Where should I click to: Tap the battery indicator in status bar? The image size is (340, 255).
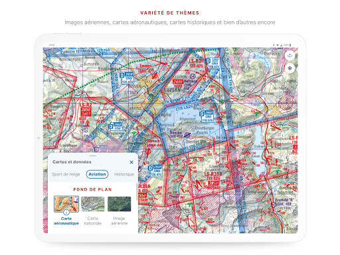click(x=290, y=45)
